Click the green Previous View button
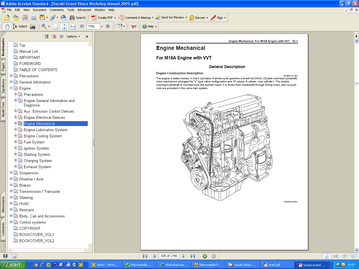Screen dimensions: 359x269 pos(205,256)
